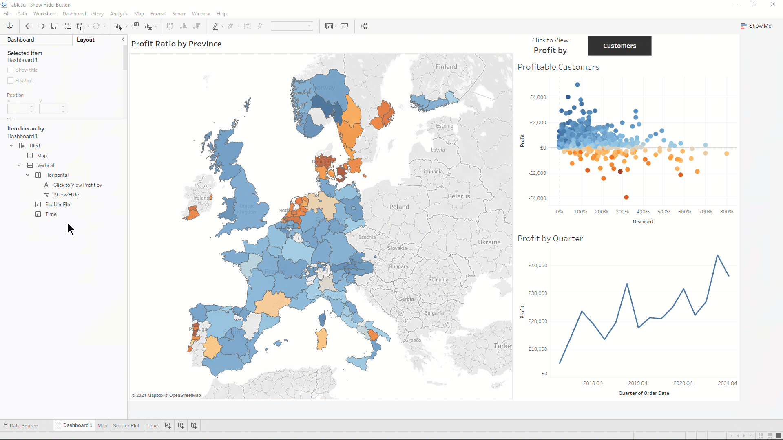783x440 pixels.
Task: Open the New Worksheet dropdown arrow
Action: (126, 26)
